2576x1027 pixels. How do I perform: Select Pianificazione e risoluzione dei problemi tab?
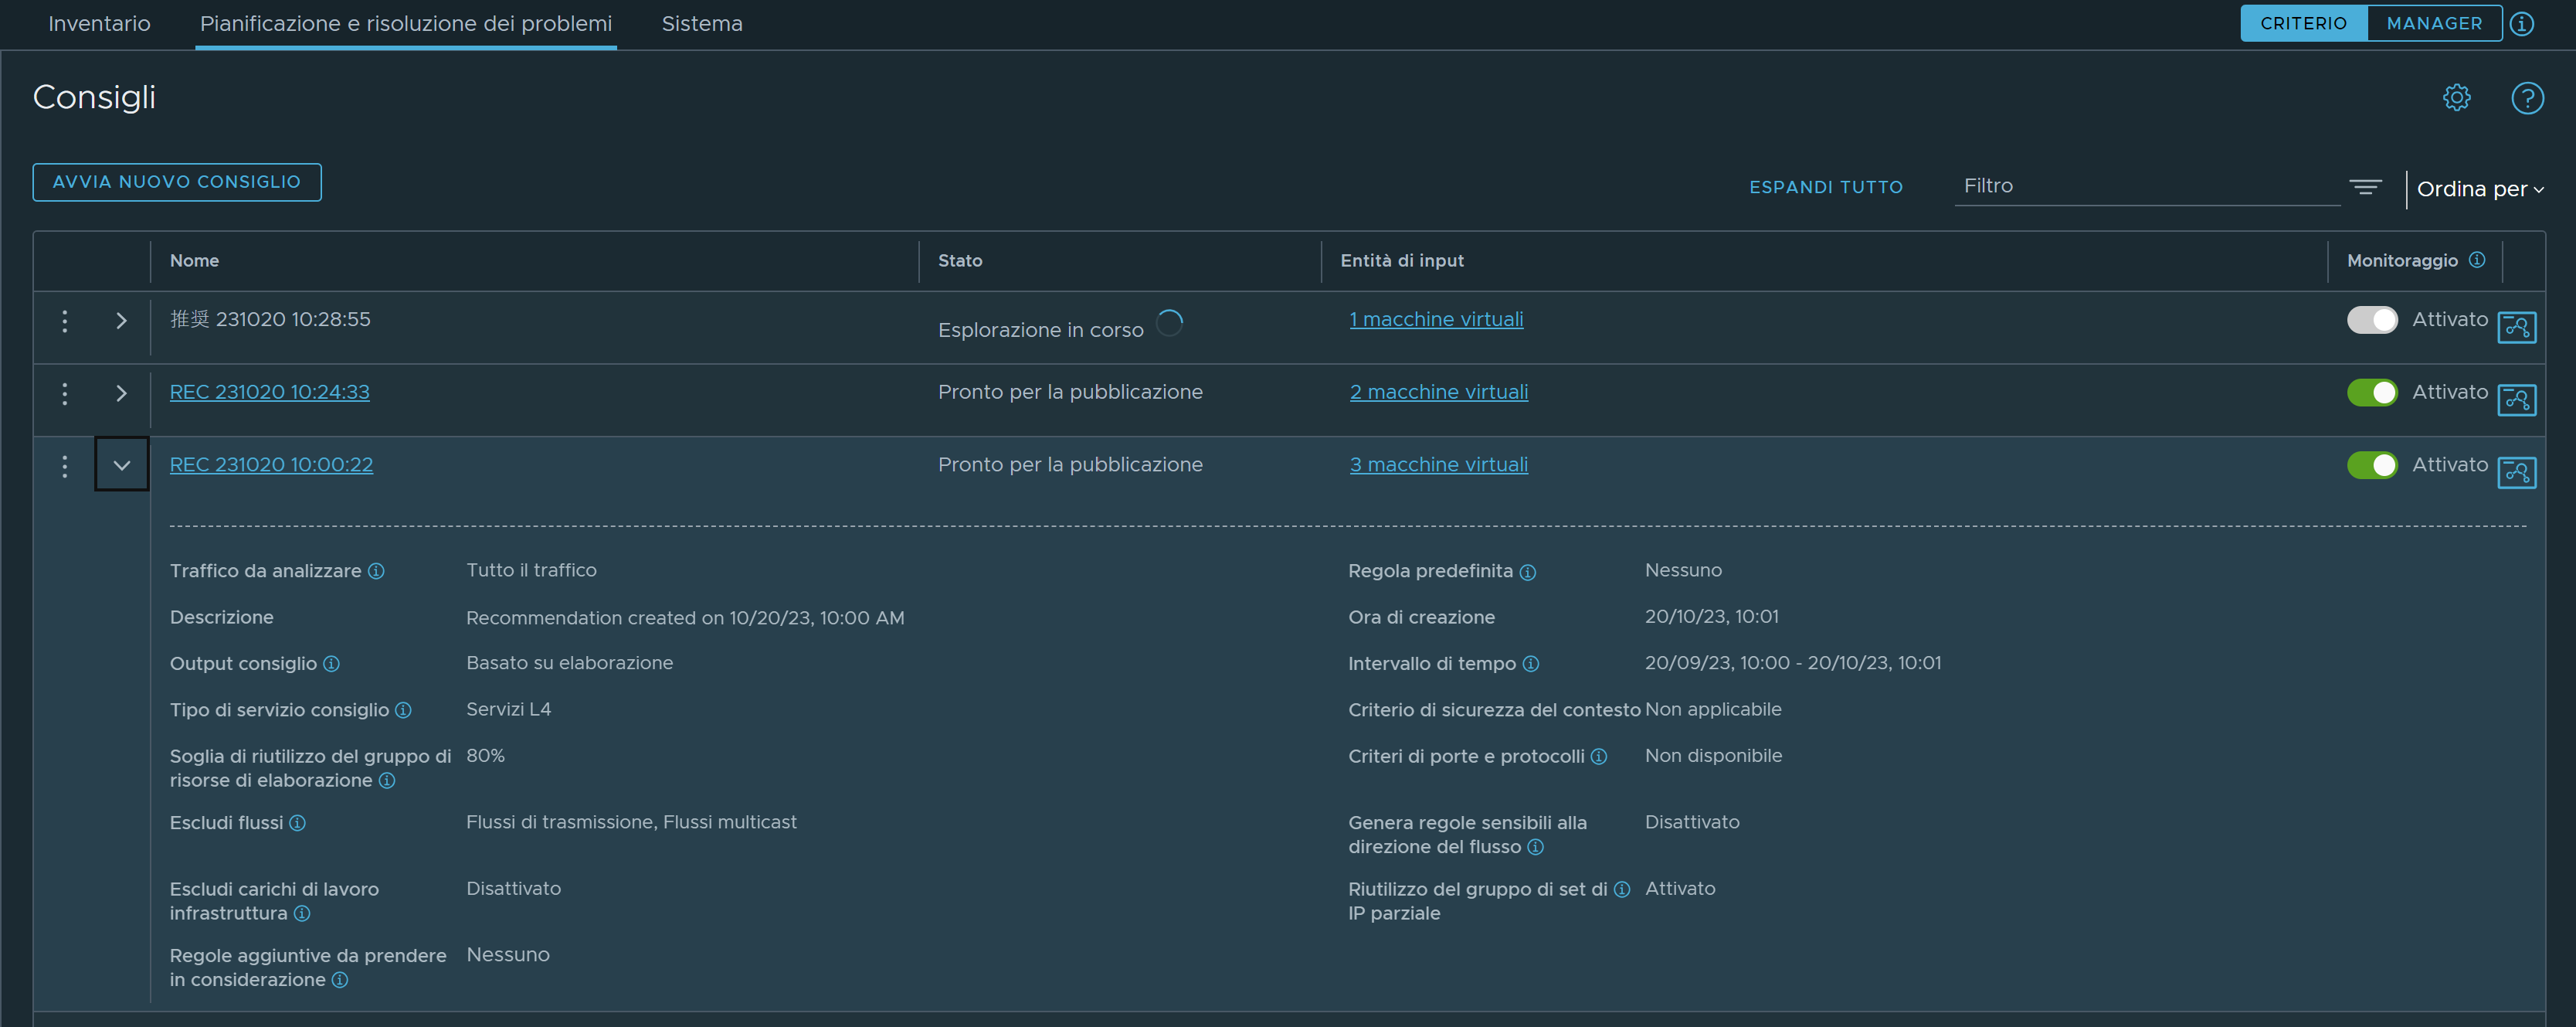coord(406,24)
